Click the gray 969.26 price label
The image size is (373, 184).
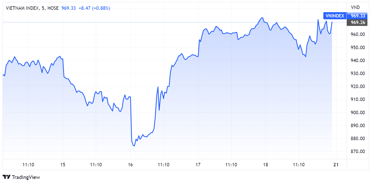tap(358, 22)
